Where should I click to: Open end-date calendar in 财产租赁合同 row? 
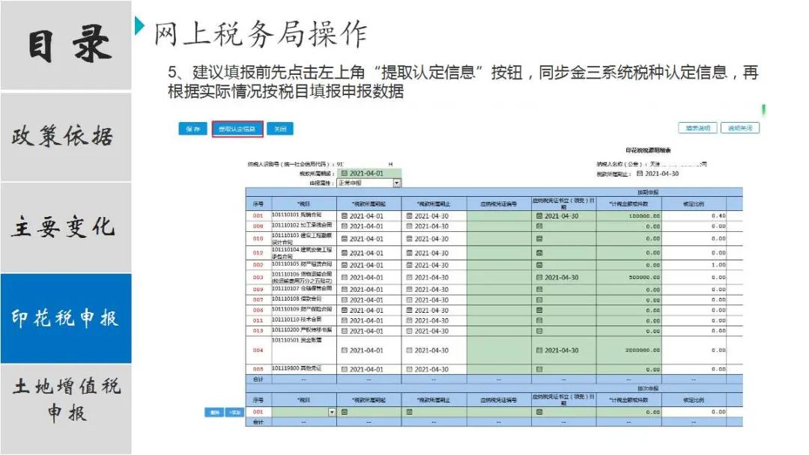point(410,265)
